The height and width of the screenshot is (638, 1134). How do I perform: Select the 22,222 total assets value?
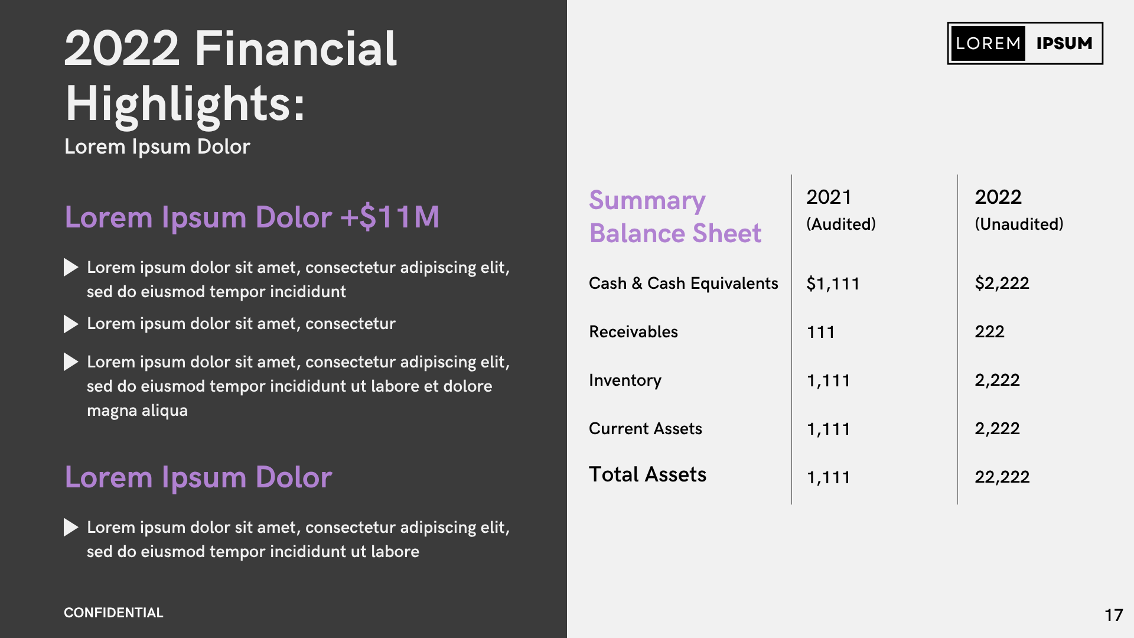coord(1002,477)
